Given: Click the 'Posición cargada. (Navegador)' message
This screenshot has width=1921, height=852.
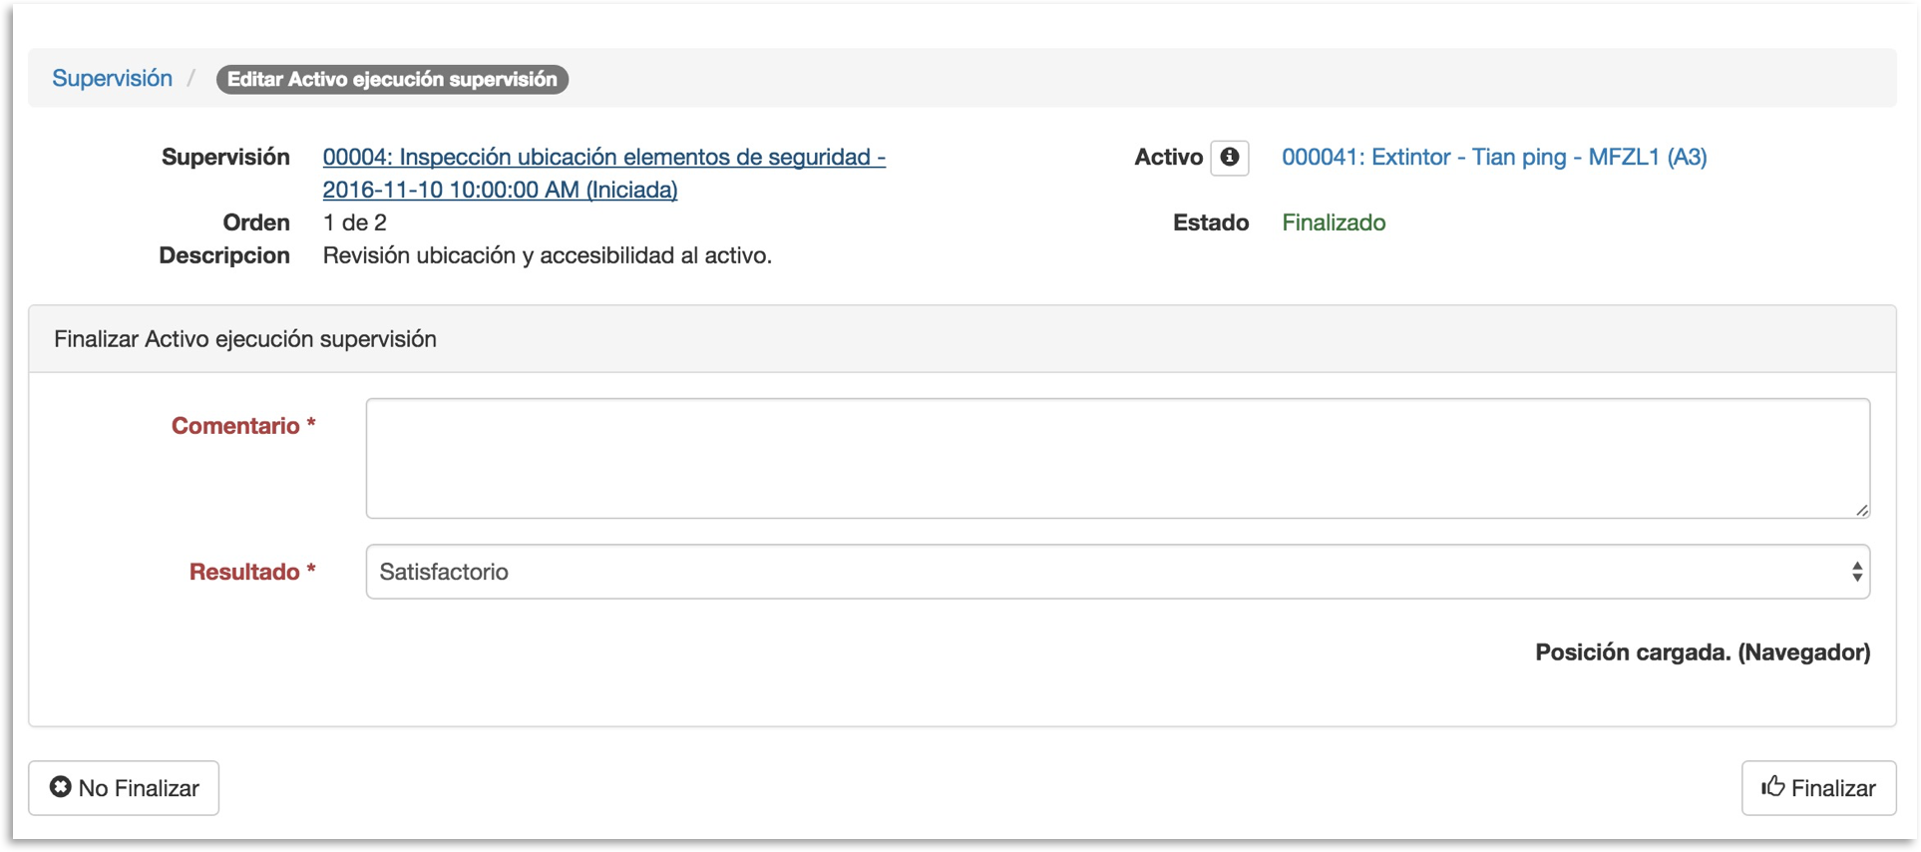Looking at the screenshot, I should click(1702, 652).
